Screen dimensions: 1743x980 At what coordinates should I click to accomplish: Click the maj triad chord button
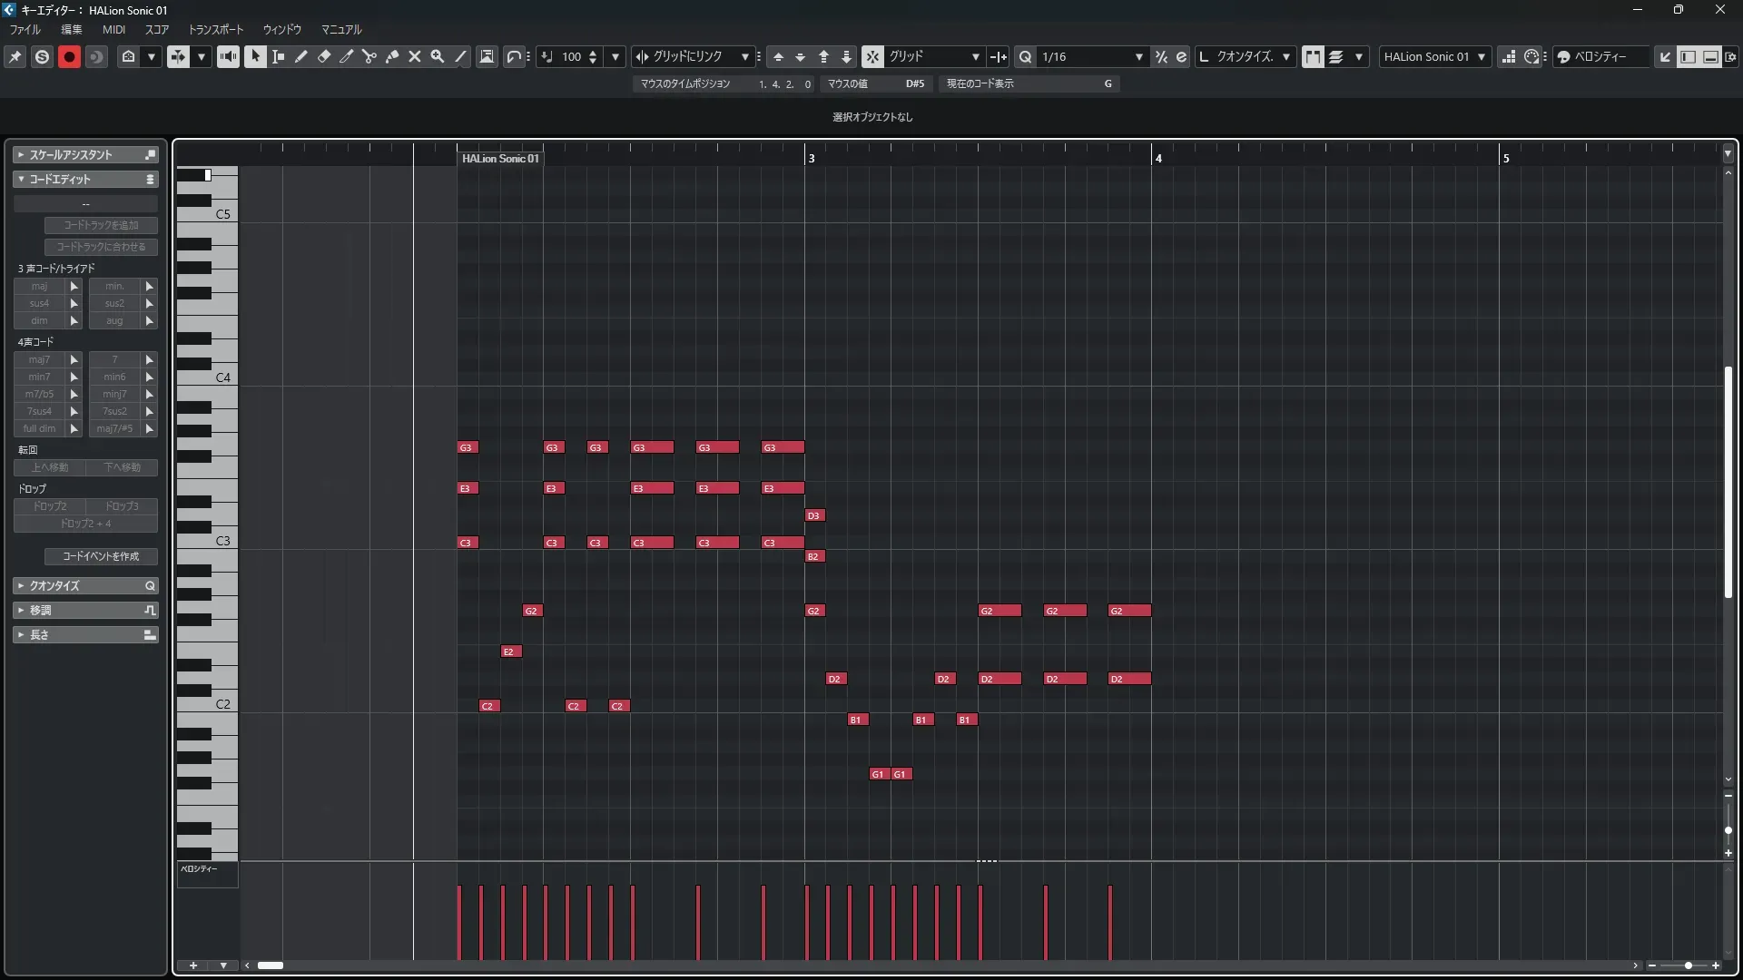pos(39,286)
